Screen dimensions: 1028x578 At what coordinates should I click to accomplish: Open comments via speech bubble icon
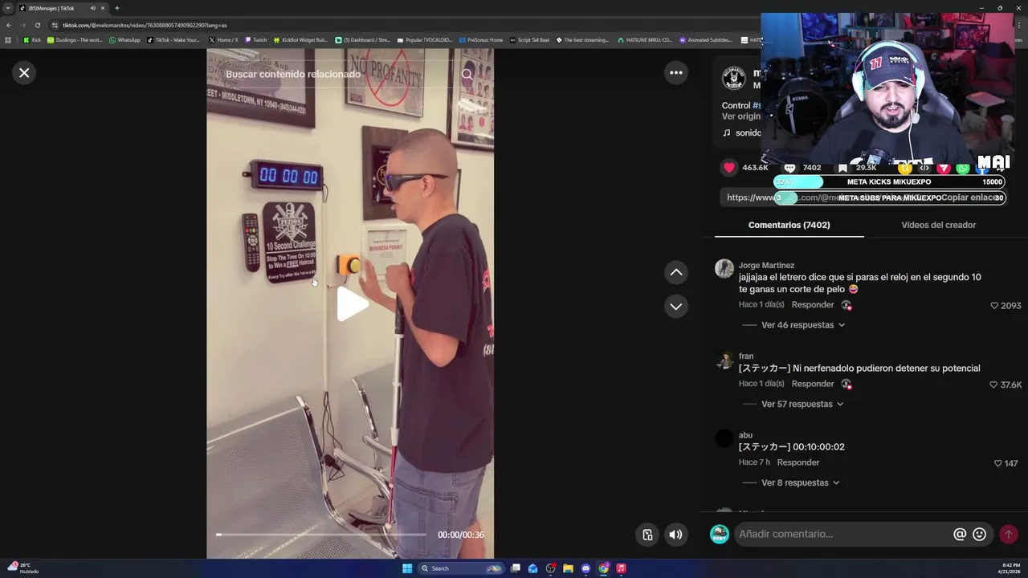pyautogui.click(x=789, y=168)
